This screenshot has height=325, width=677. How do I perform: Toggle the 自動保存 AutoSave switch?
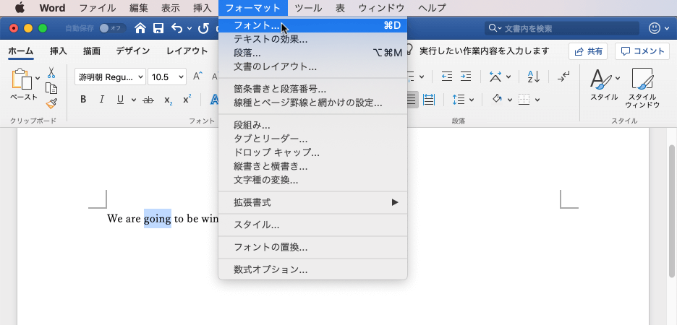click(111, 28)
